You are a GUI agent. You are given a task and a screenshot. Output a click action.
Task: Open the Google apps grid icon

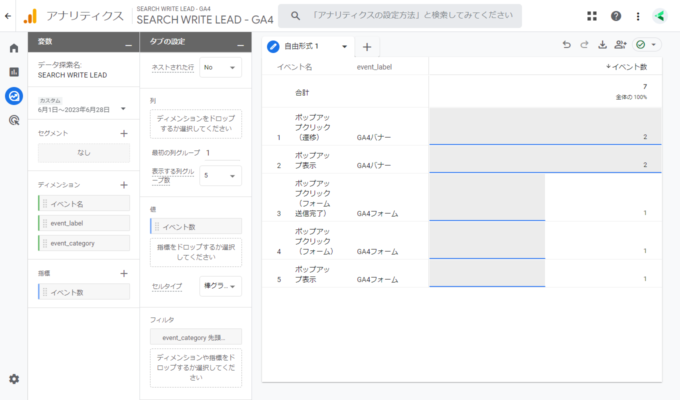tap(592, 16)
